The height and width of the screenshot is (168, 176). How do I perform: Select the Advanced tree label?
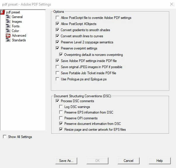[x=19, y=36]
